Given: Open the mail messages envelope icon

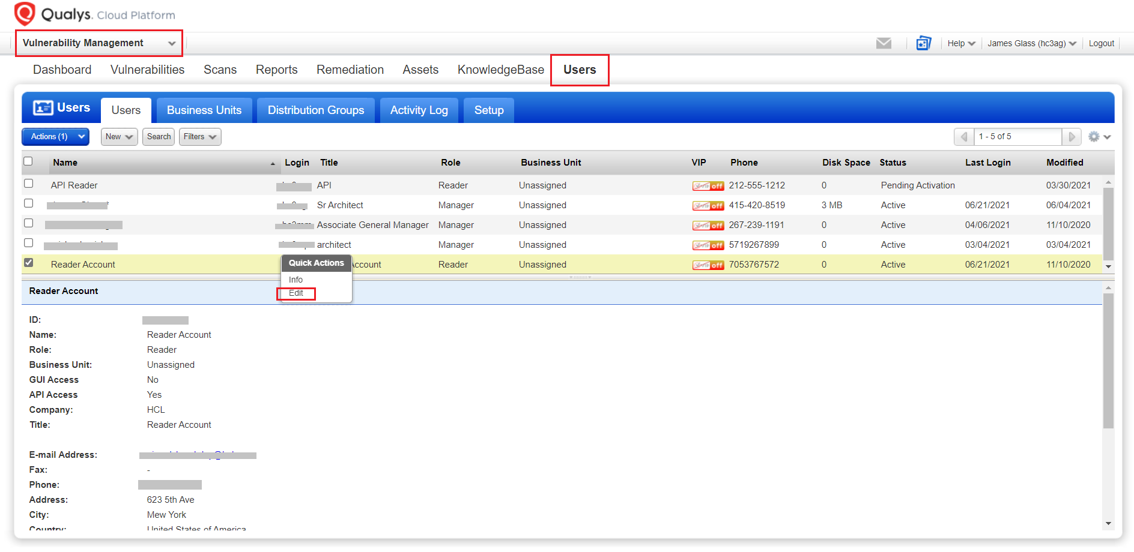Looking at the screenshot, I should (x=884, y=43).
